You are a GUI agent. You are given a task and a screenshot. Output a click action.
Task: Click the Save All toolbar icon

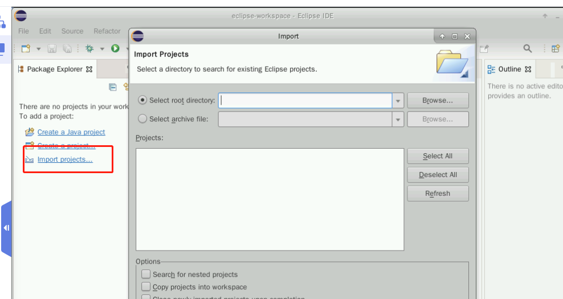point(67,48)
